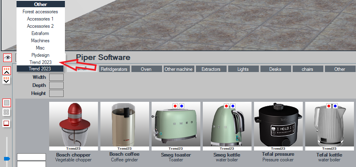Click the Width input field

(x=56, y=77)
